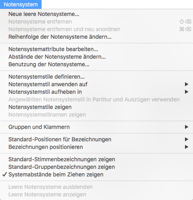193x200 pixels.
Task: Open Bezeichnungen positionieren submenu
Action: coord(96,147)
